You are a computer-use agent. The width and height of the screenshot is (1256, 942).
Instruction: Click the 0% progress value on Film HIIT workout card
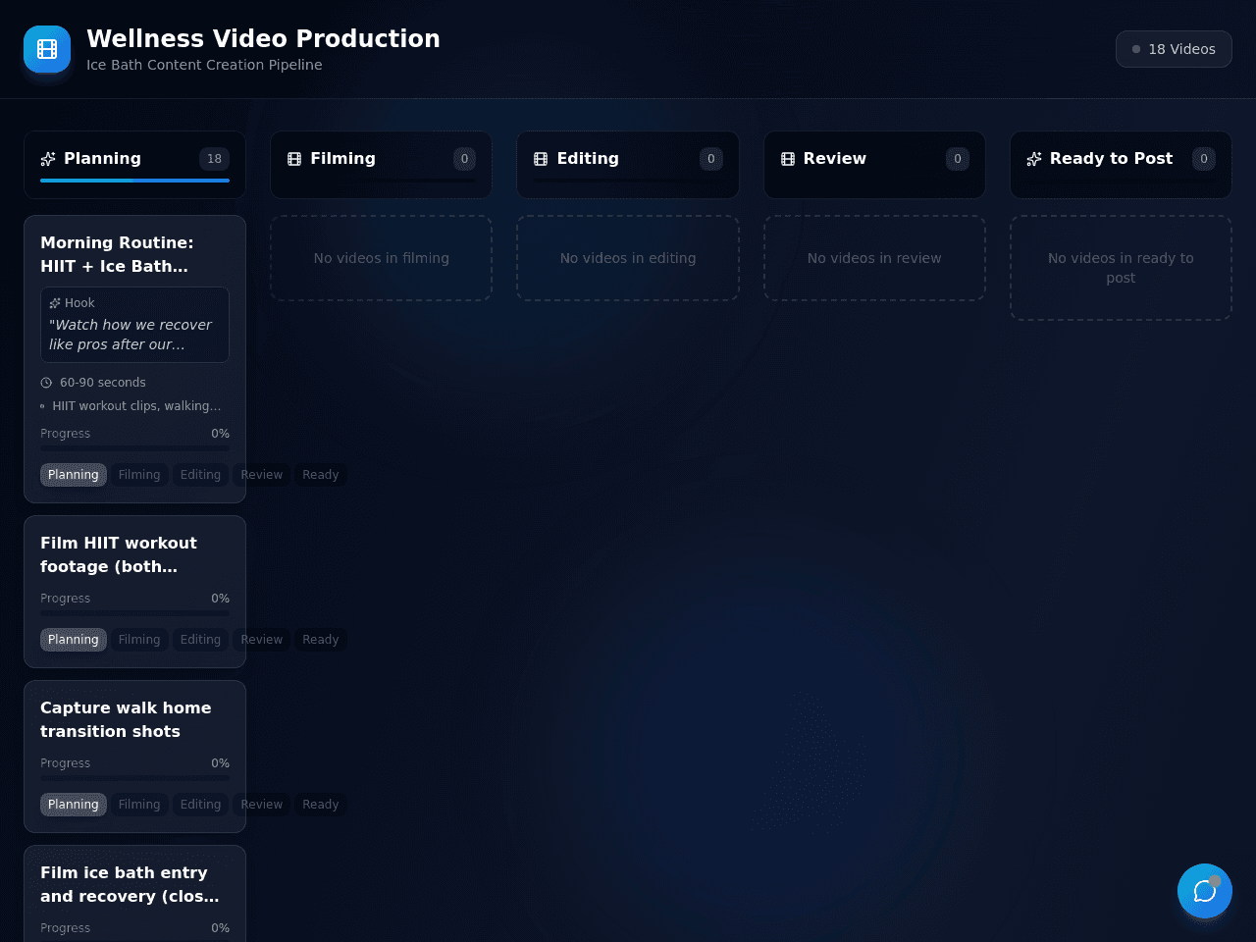point(220,599)
